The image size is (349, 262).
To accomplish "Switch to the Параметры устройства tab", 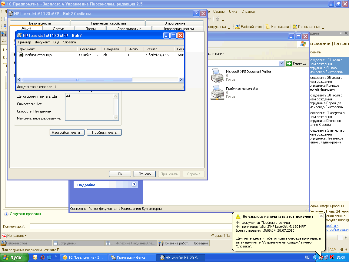I will pyautogui.click(x=108, y=23).
